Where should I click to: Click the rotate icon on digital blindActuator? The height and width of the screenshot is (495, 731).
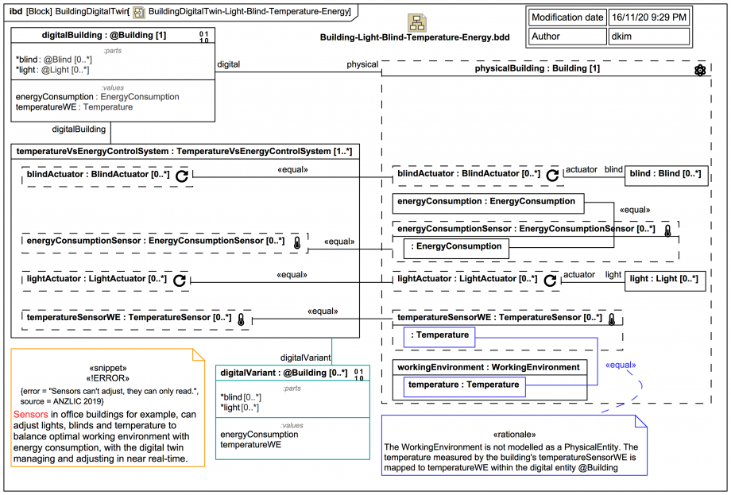click(x=182, y=176)
